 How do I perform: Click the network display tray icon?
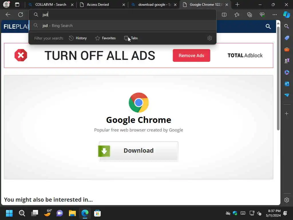point(252,213)
